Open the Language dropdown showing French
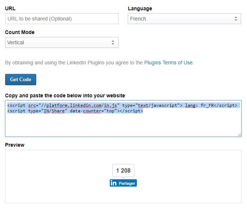The height and width of the screenshot is (210, 247). click(184, 19)
